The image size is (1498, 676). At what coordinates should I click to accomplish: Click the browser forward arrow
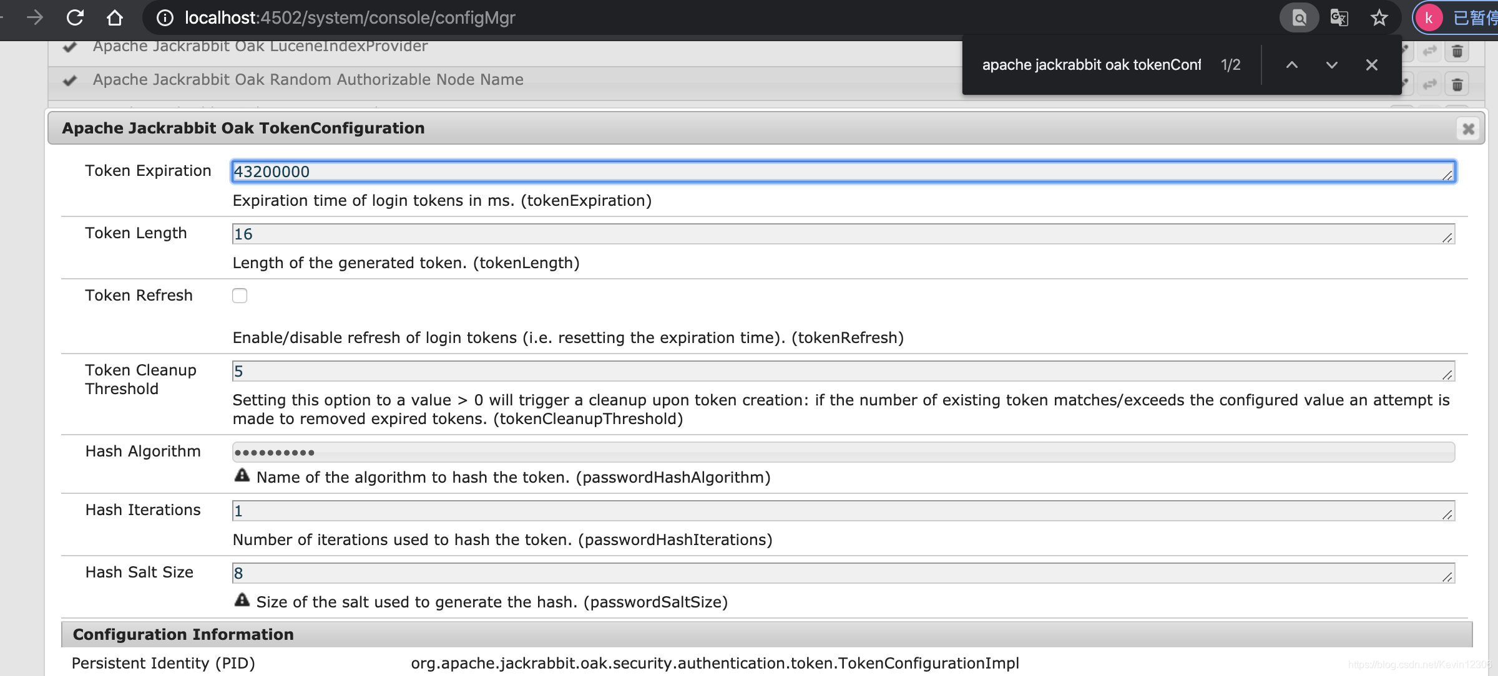tap(35, 17)
